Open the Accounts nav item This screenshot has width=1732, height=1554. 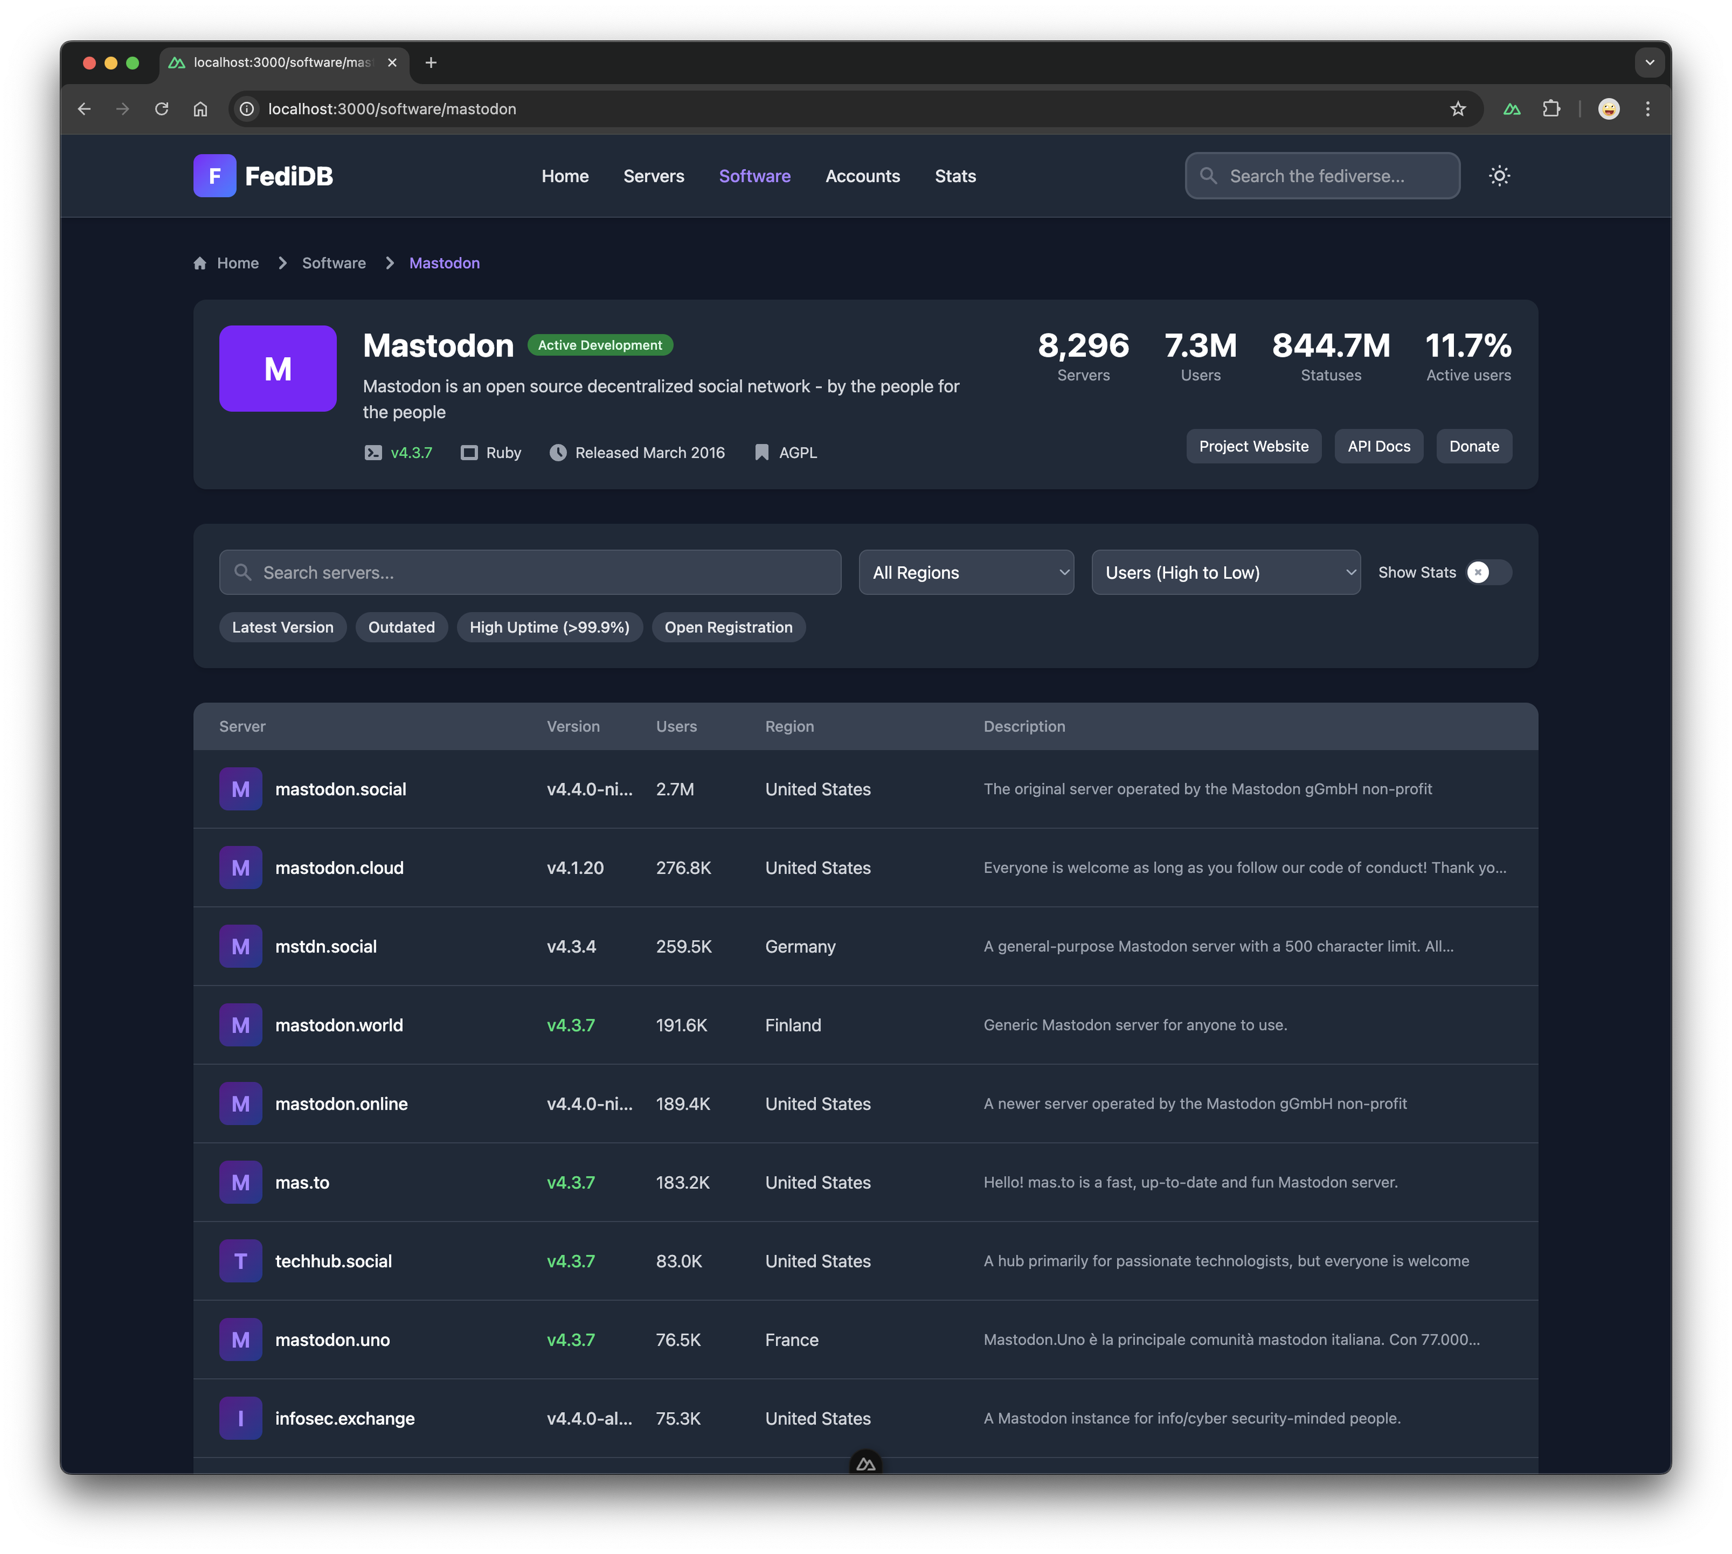tap(863, 176)
